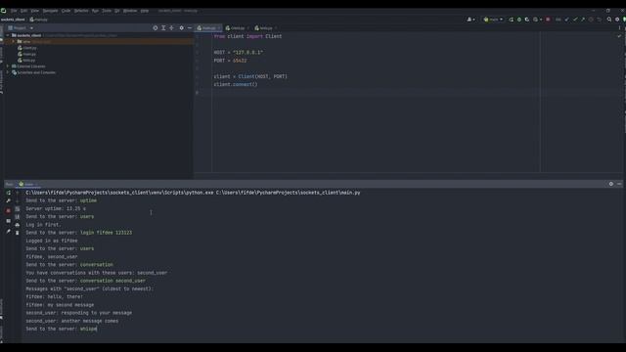Click the print icon in Run console

pyautogui.click(x=18, y=225)
